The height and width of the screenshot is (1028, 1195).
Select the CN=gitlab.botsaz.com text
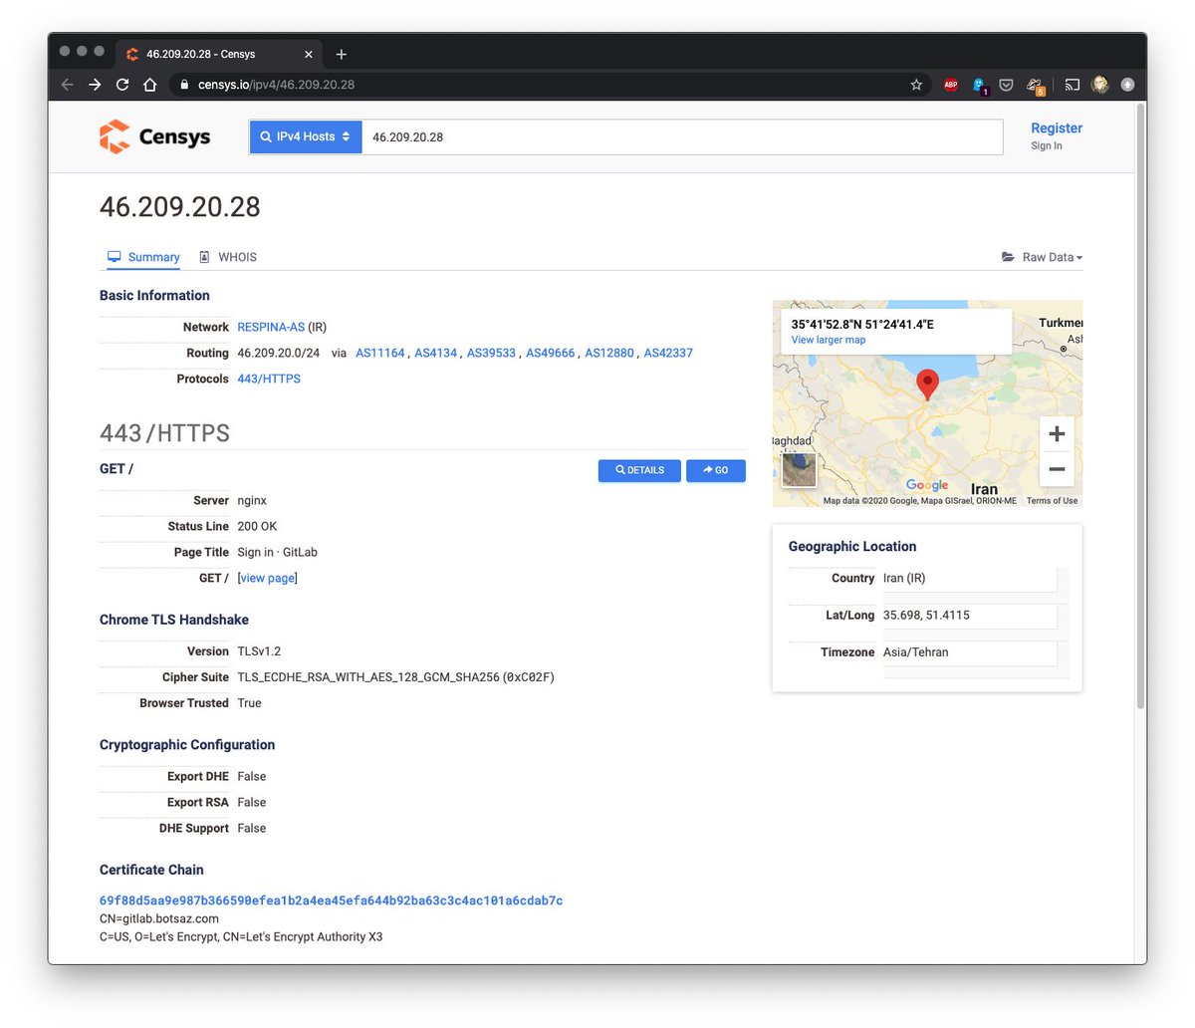pyautogui.click(x=159, y=918)
